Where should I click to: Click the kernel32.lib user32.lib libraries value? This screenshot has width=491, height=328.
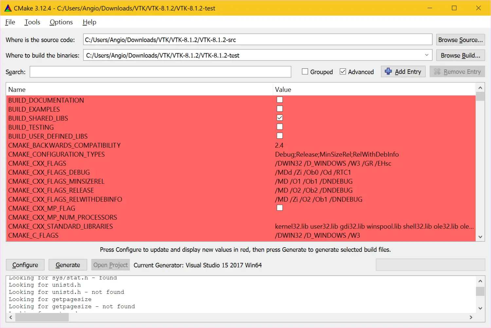click(x=374, y=226)
